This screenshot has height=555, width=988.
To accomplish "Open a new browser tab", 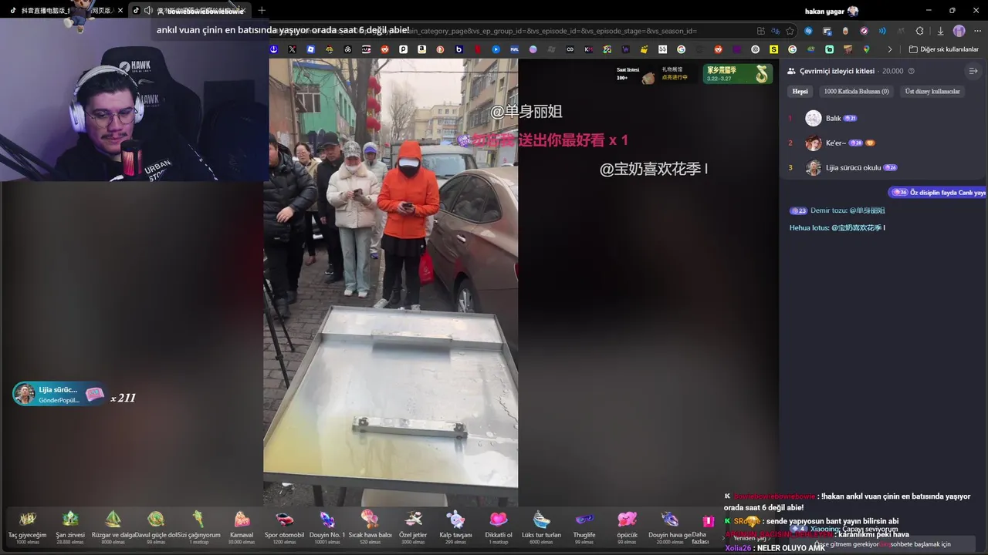I will (262, 10).
